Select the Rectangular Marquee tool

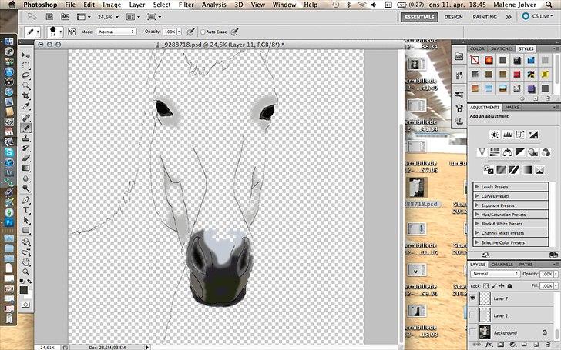[25, 66]
